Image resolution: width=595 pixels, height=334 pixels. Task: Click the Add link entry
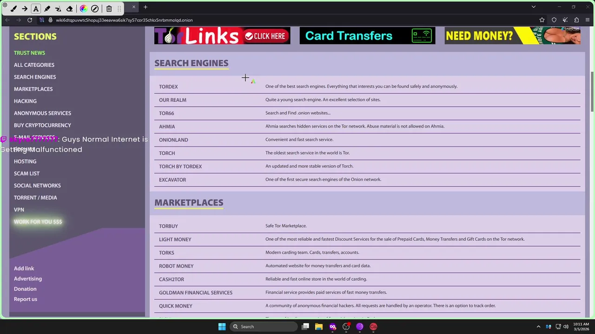[x=24, y=269]
